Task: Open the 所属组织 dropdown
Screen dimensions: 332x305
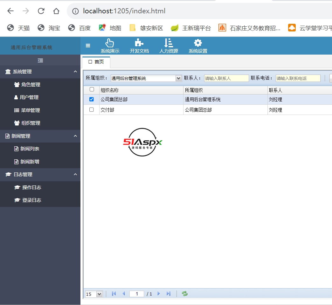Action: coord(146,78)
